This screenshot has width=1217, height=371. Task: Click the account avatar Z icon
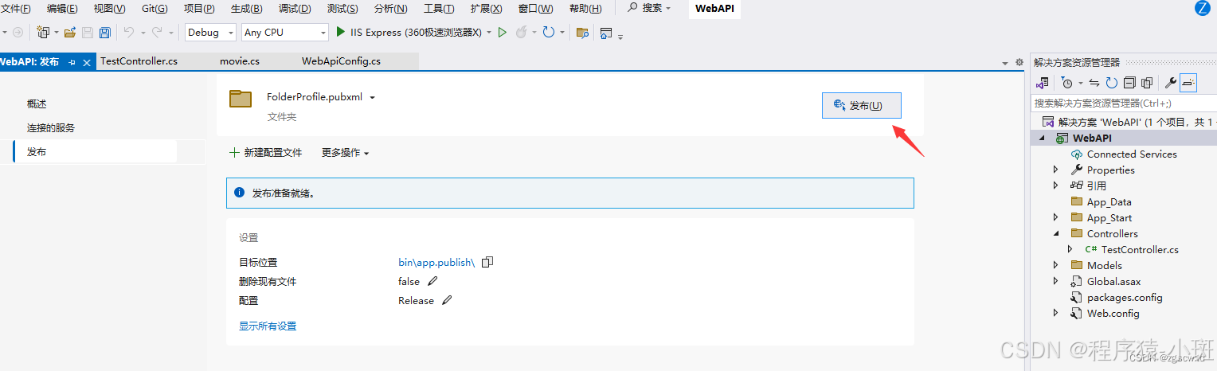pyautogui.click(x=1202, y=9)
